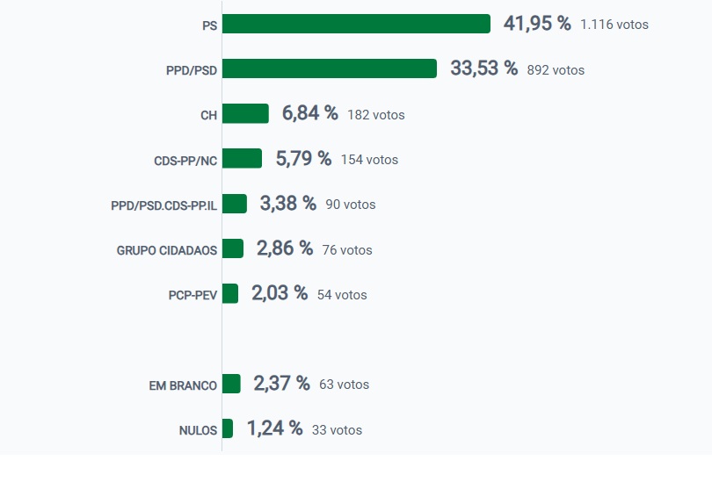Select the CH party bar
The width and height of the screenshot is (712, 482).
(245, 113)
